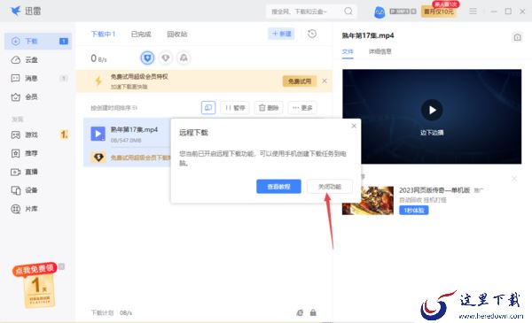
Task: Click the diamond icon under the download task
Action: click(x=98, y=158)
